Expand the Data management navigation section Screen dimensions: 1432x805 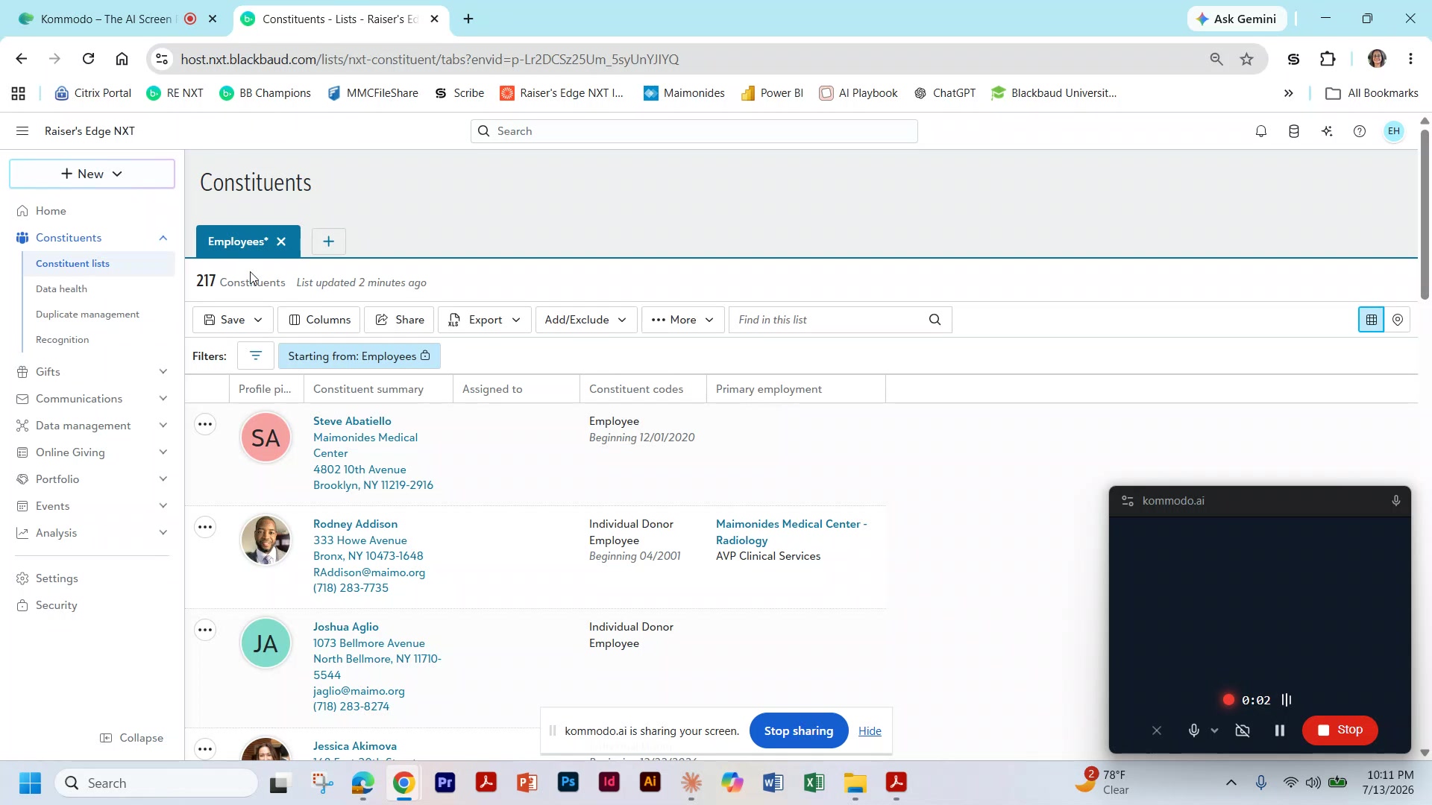[x=163, y=426]
